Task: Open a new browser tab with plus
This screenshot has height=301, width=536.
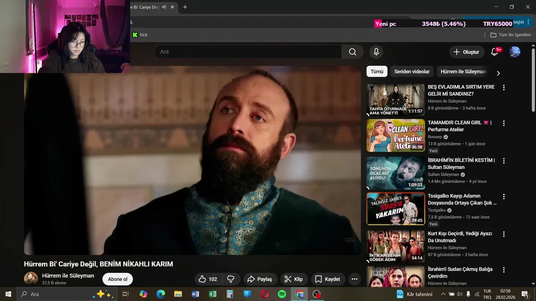Action: [185, 7]
